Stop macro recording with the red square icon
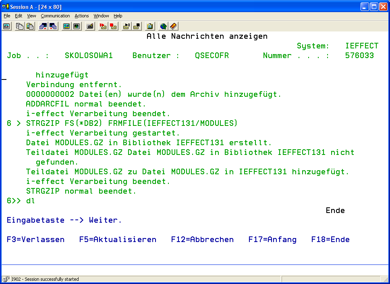Image resolution: width=390 pixels, height=284 pixels. 113,26
